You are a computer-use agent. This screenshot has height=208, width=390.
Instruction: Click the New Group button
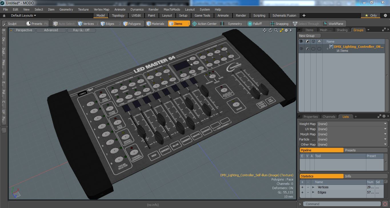point(309,36)
